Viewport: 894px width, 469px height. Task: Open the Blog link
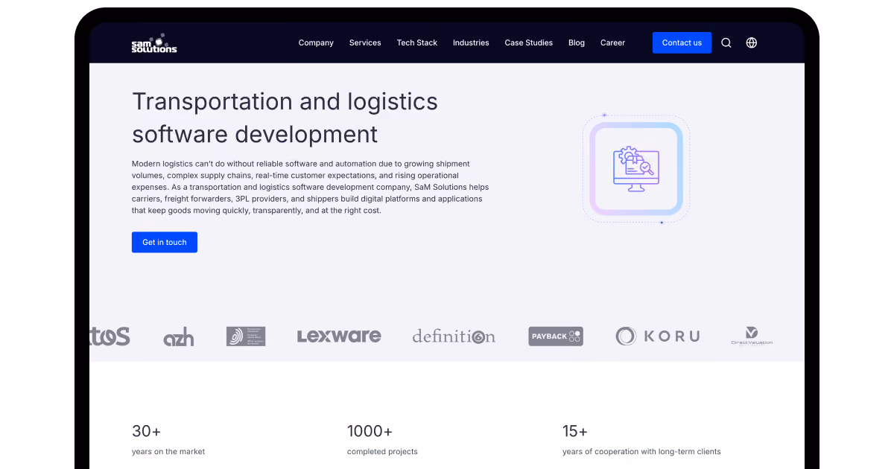tap(577, 43)
